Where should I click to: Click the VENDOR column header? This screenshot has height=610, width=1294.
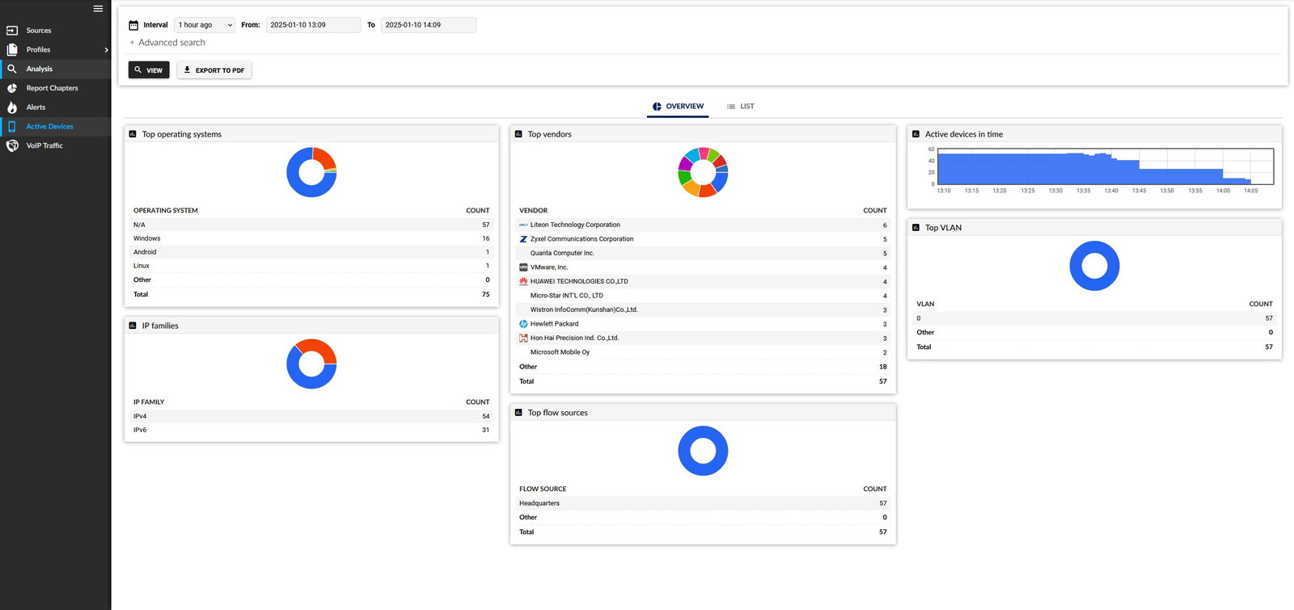534,211
